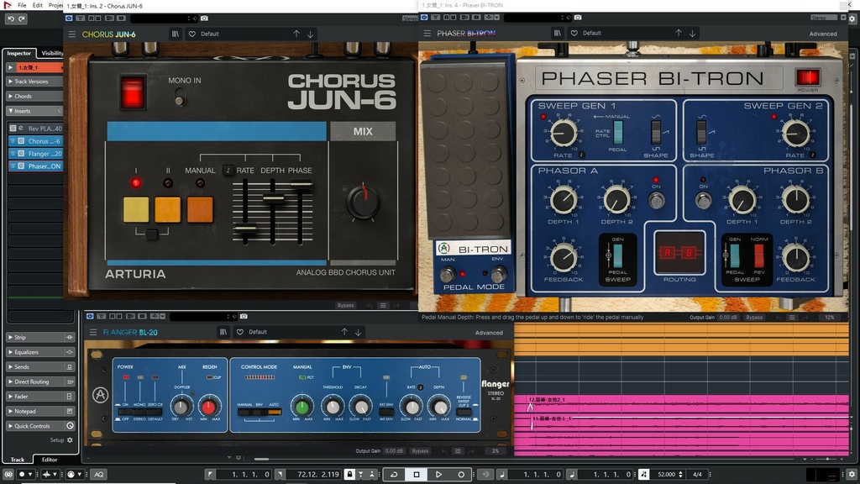Switch to the Visibility tab
This screenshot has width=860, height=484.
pos(52,53)
